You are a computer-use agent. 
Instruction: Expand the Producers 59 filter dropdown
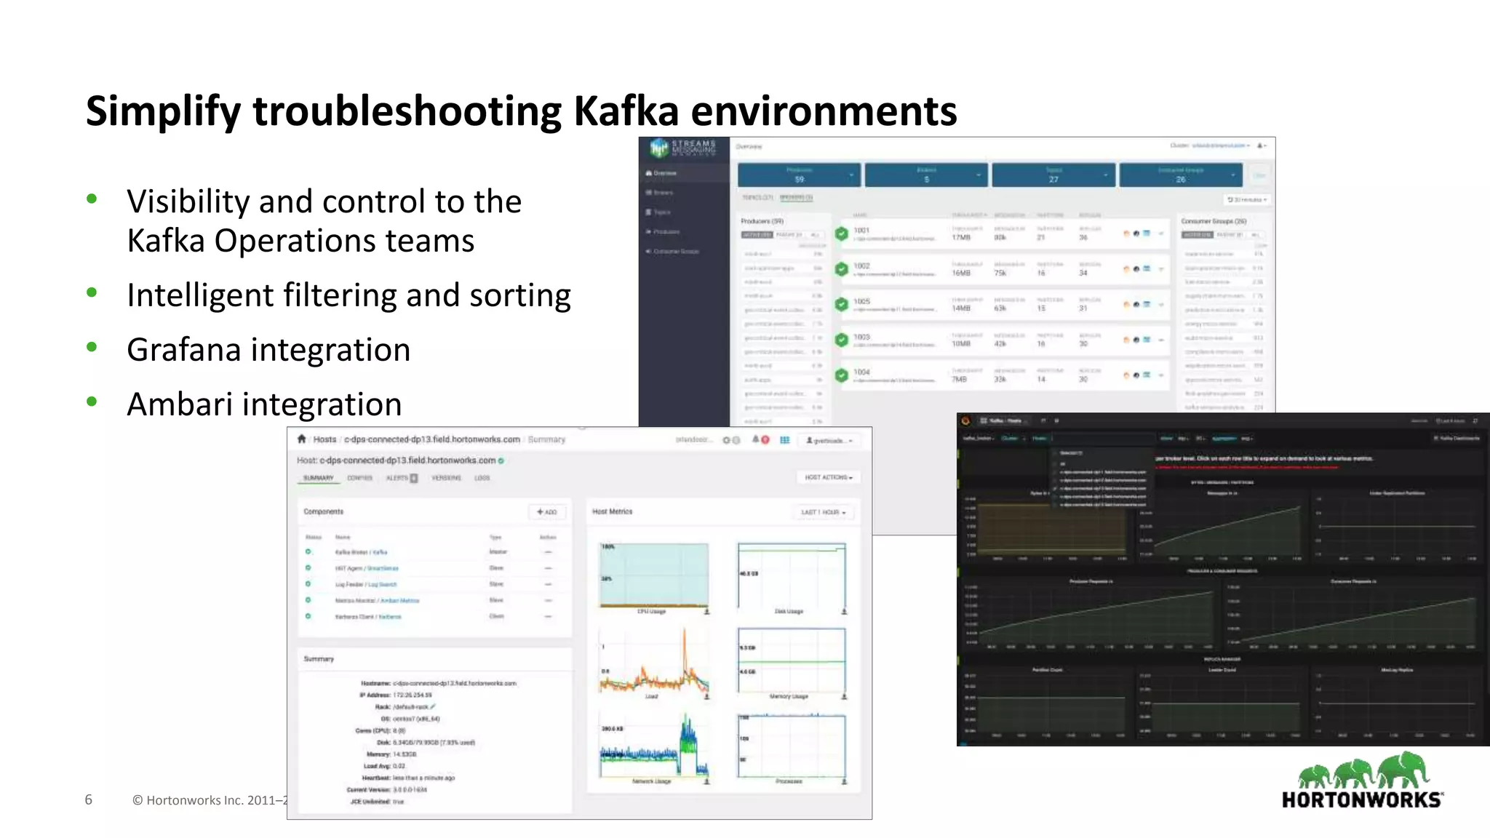(x=800, y=175)
